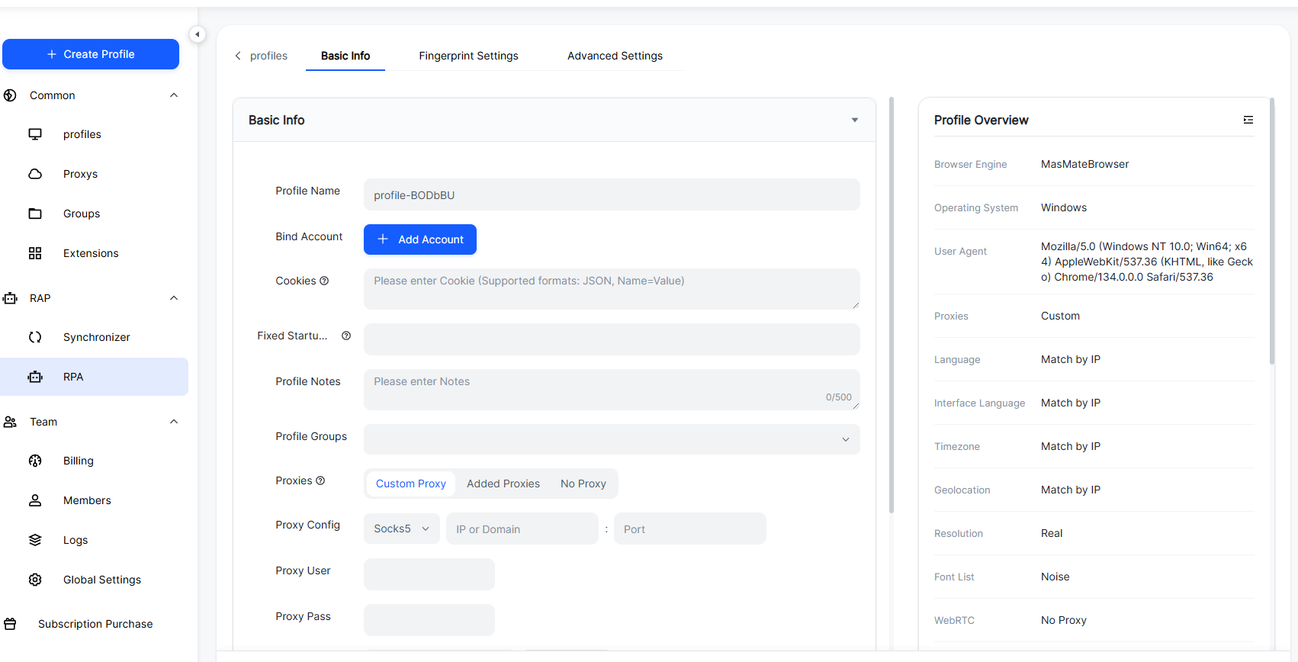Image resolution: width=1298 pixels, height=662 pixels.
Task: Select the Custom Proxy option
Action: pyautogui.click(x=410, y=484)
